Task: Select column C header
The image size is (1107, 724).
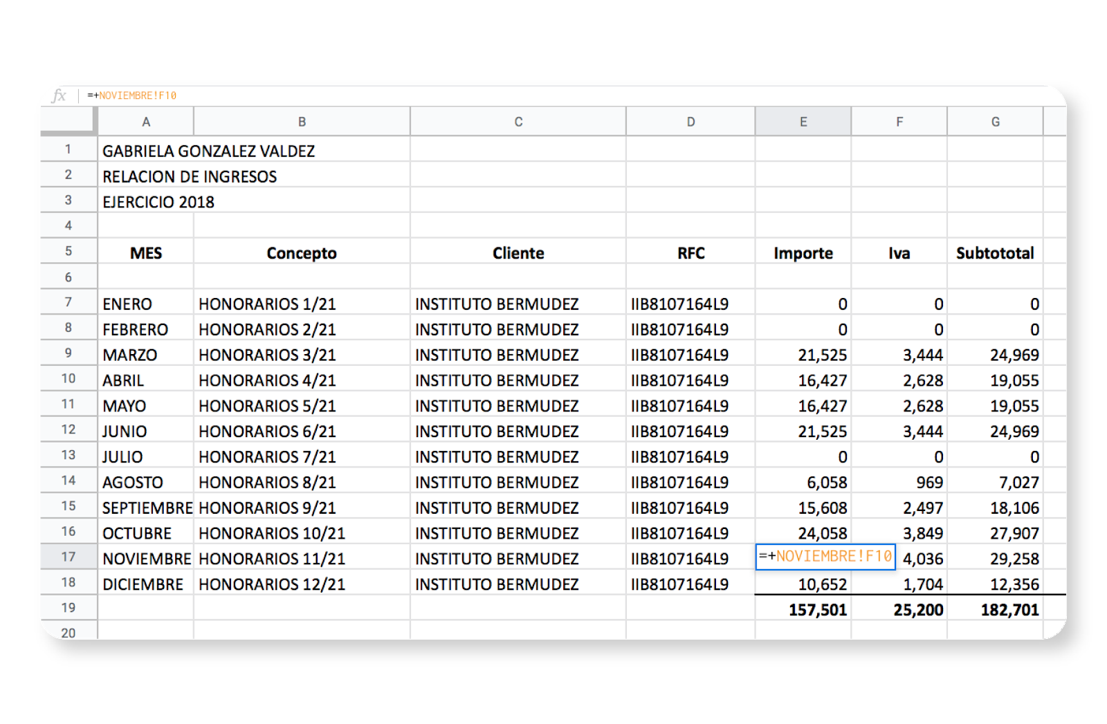Action: point(518,122)
